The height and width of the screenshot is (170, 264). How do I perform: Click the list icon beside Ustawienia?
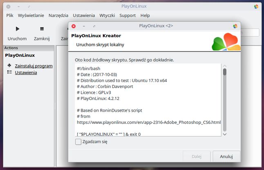coord(9,72)
